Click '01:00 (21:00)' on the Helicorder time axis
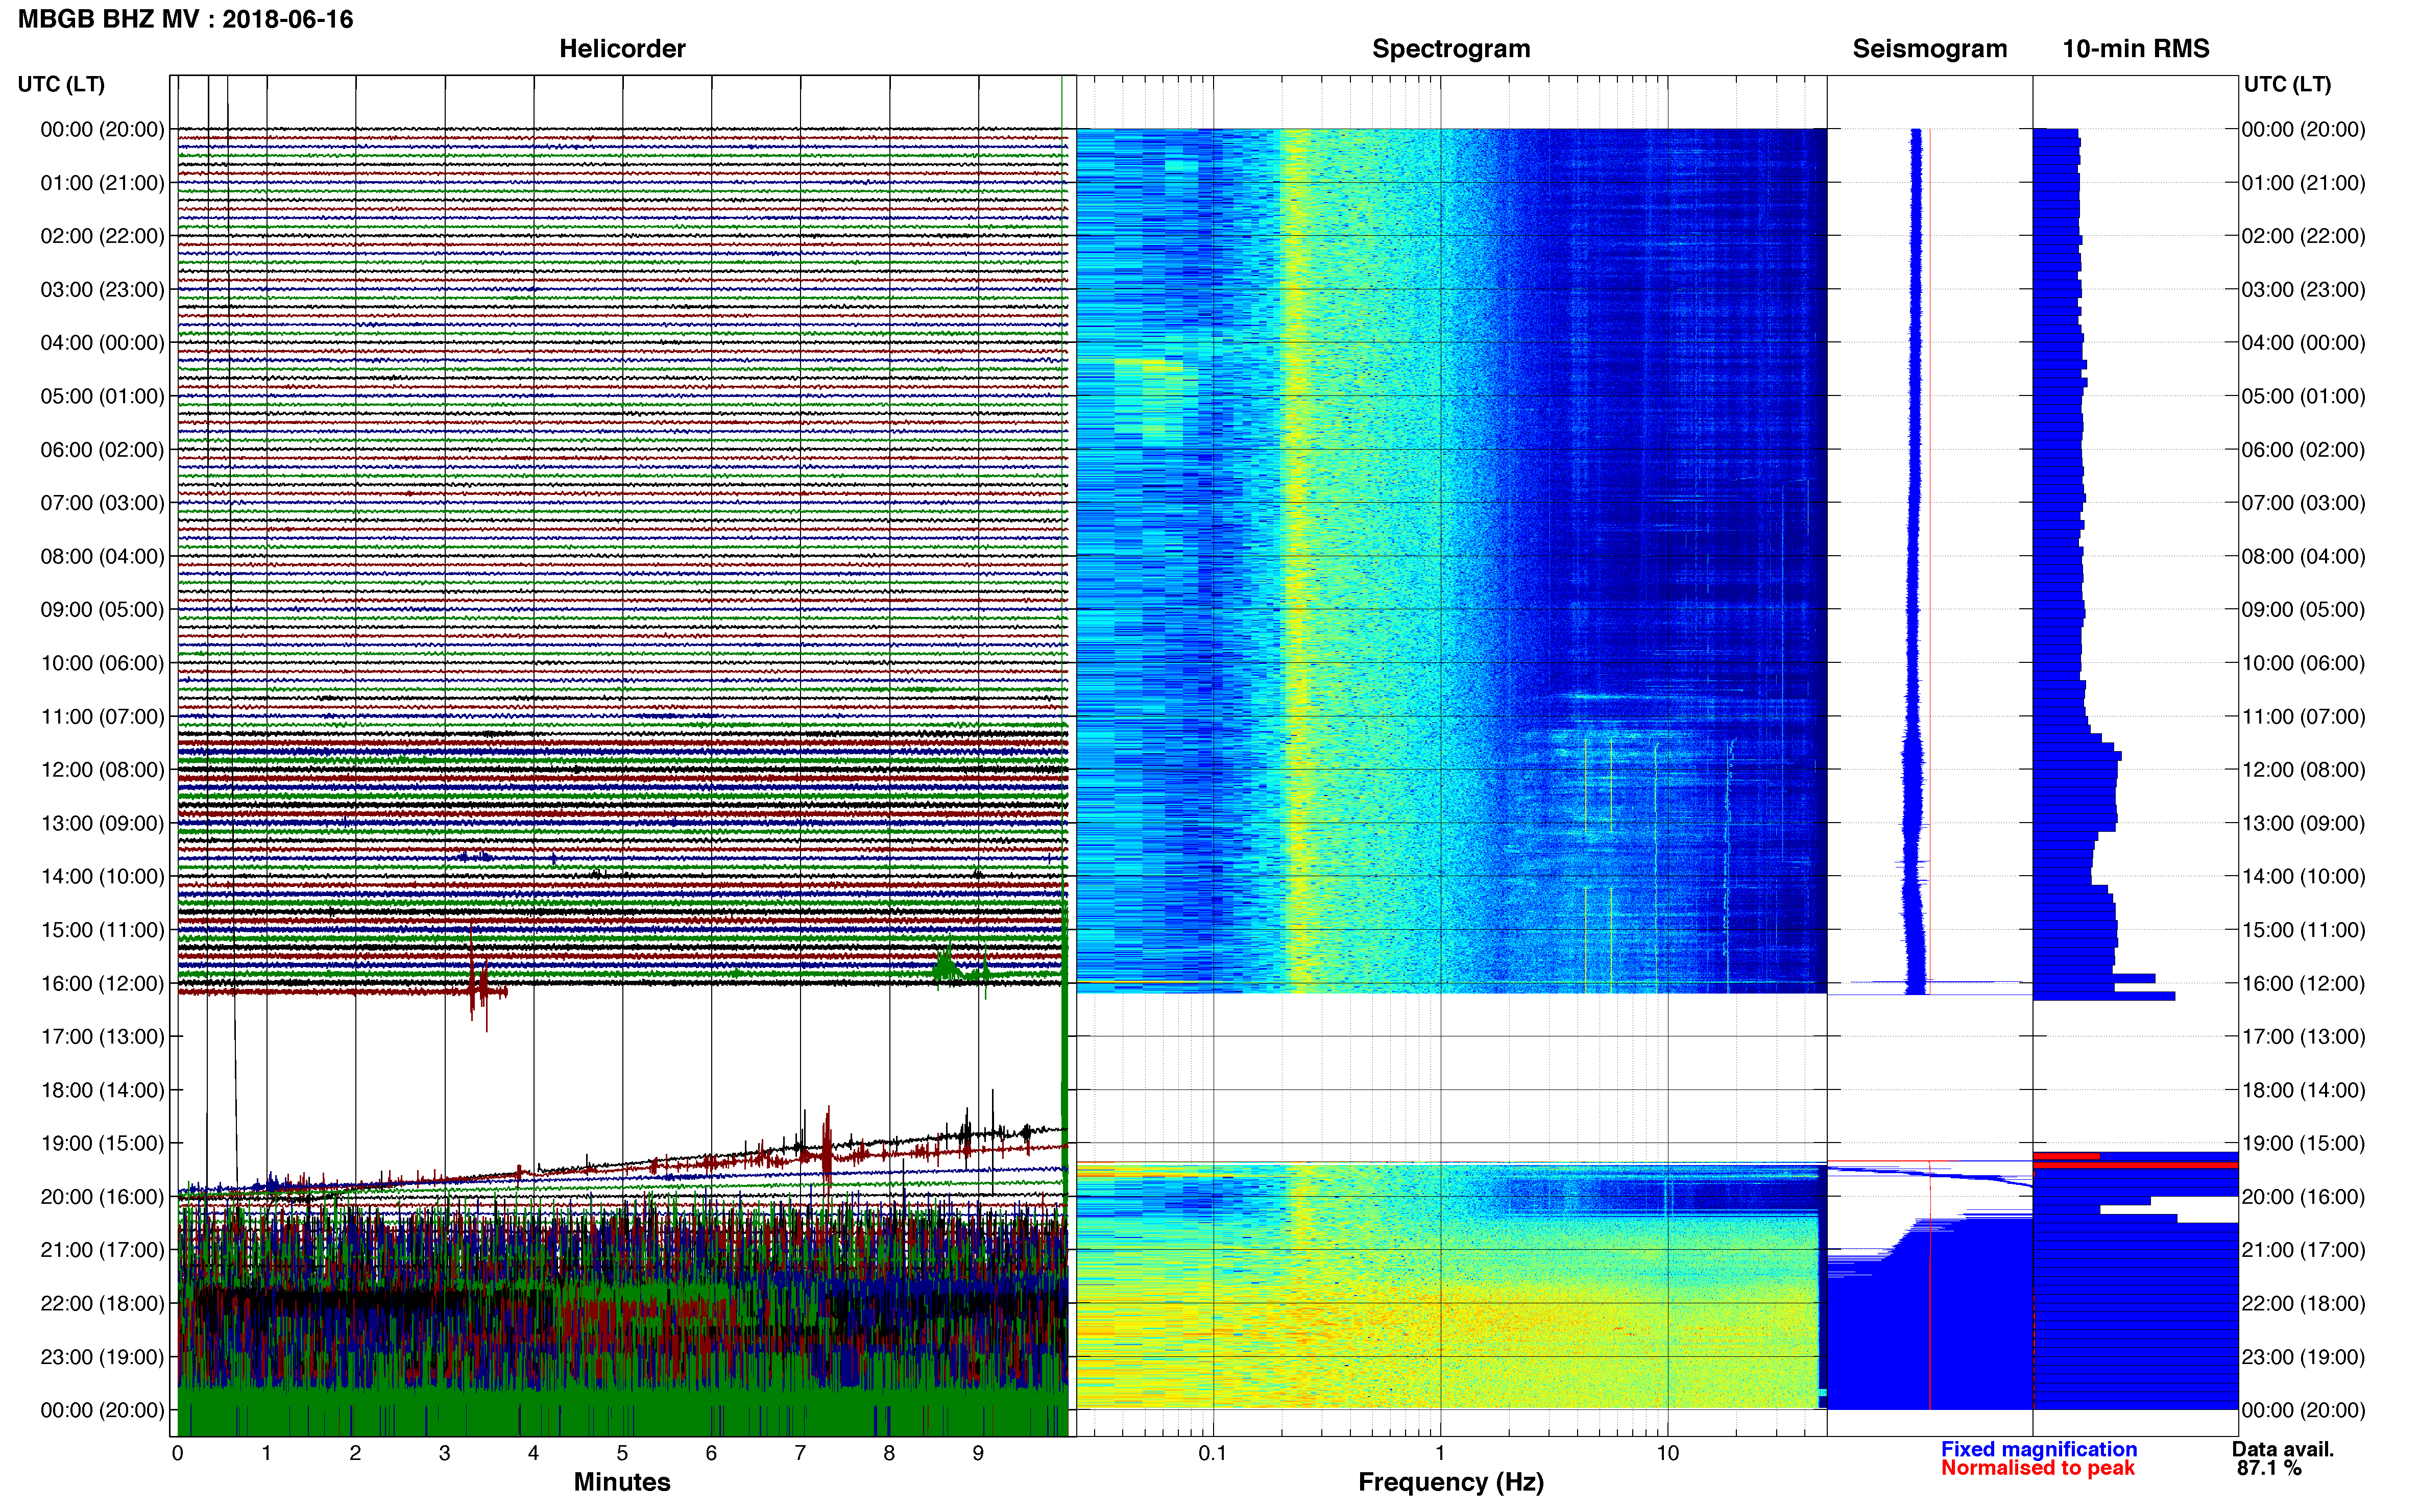 click(x=102, y=182)
